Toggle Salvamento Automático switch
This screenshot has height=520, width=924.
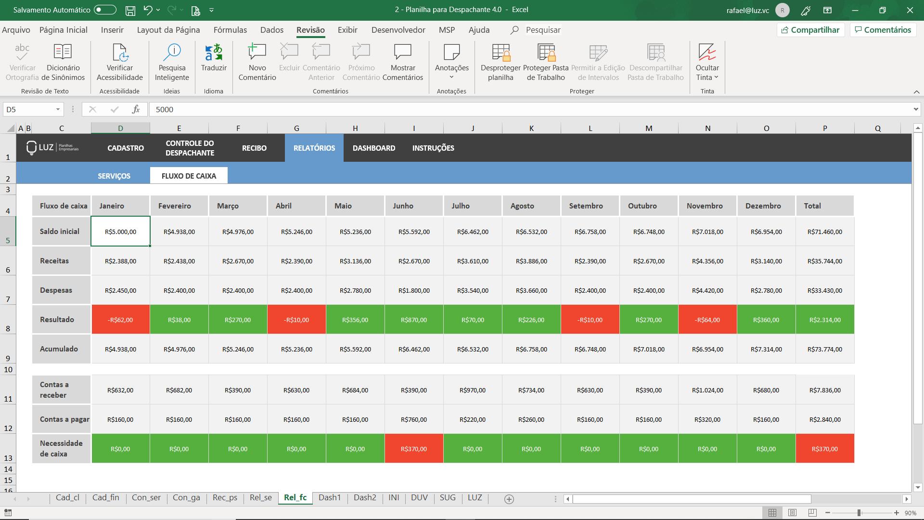click(x=105, y=10)
